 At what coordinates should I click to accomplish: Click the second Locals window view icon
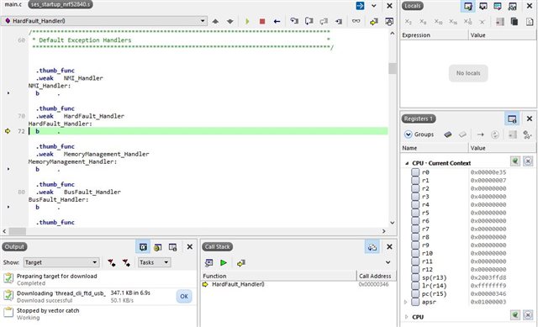[x=483, y=6]
